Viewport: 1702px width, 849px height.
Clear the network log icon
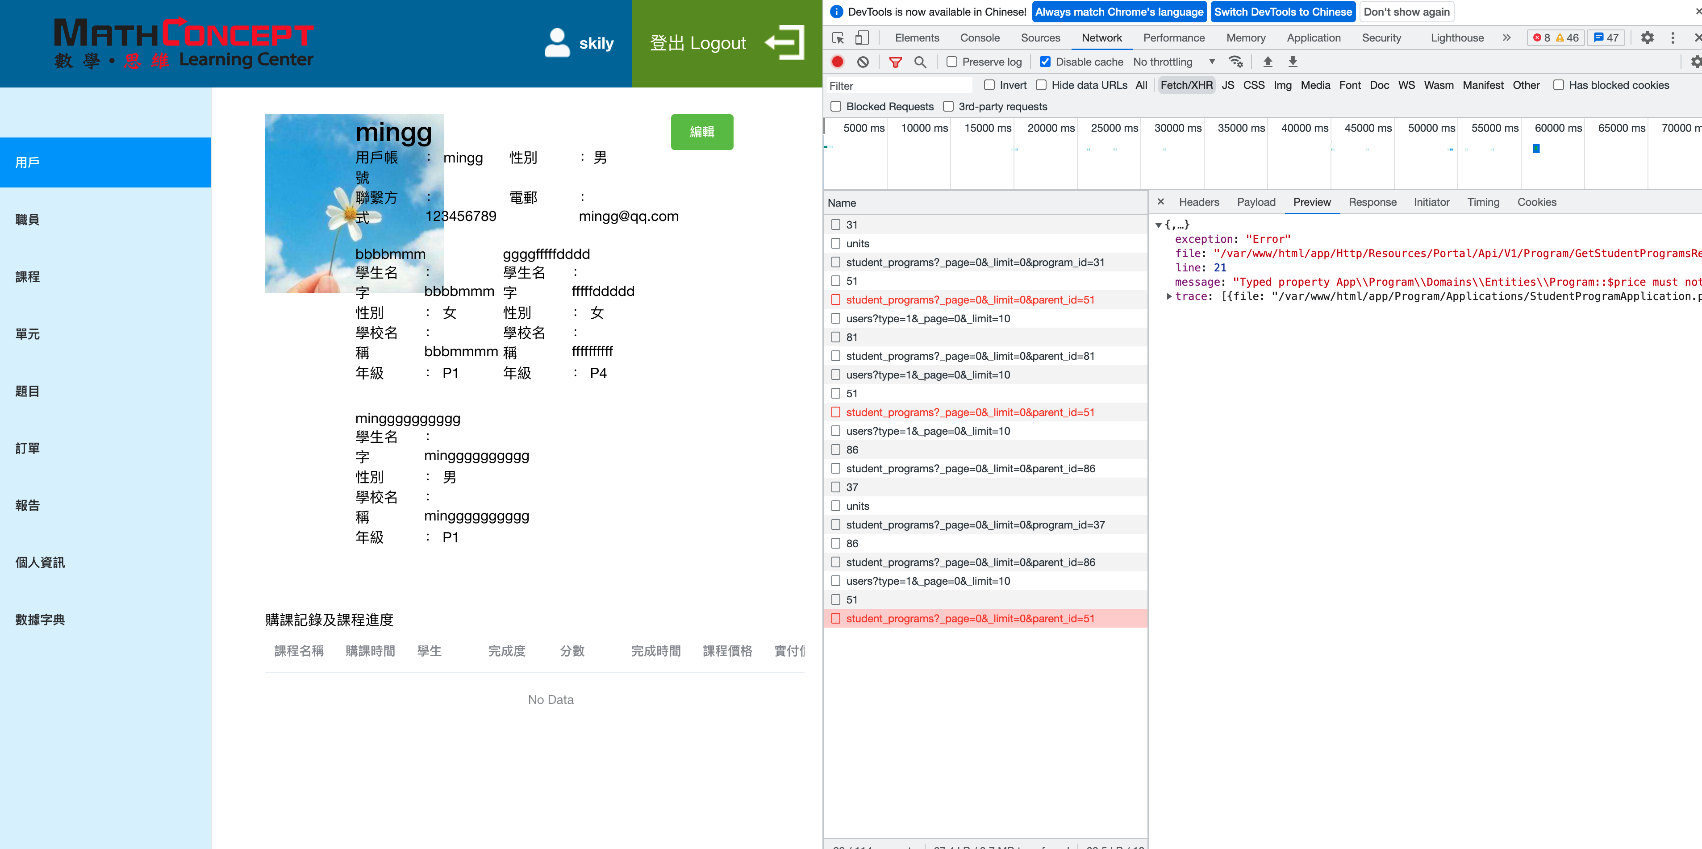[863, 62]
